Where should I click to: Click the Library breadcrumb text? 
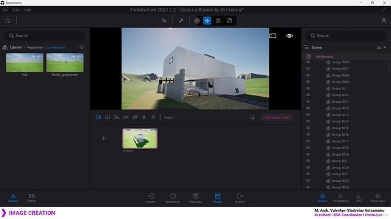pos(16,47)
